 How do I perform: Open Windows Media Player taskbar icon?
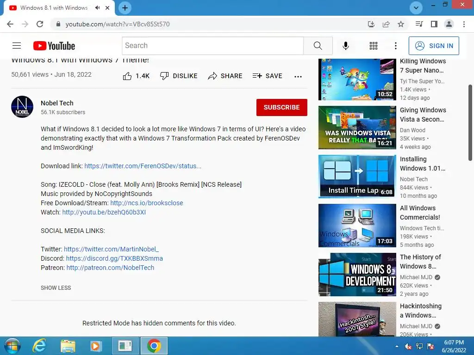[96, 346]
